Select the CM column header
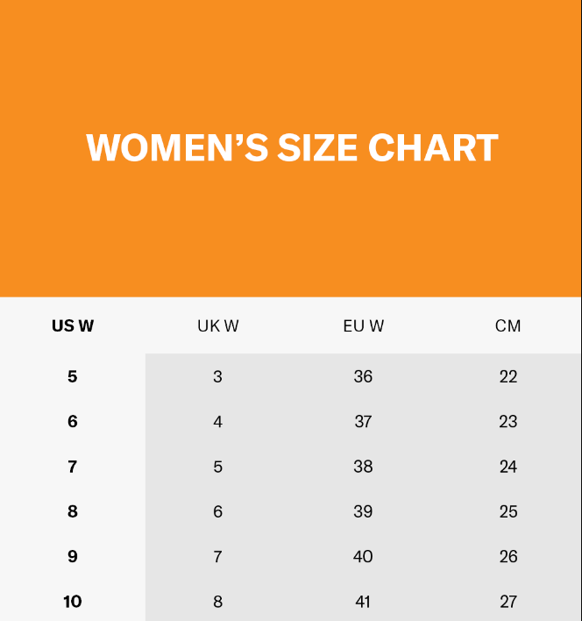The height and width of the screenshot is (621, 582). coord(508,326)
